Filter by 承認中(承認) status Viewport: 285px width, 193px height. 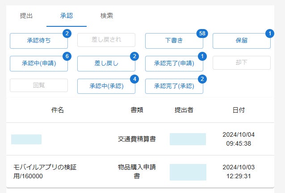coord(106,86)
